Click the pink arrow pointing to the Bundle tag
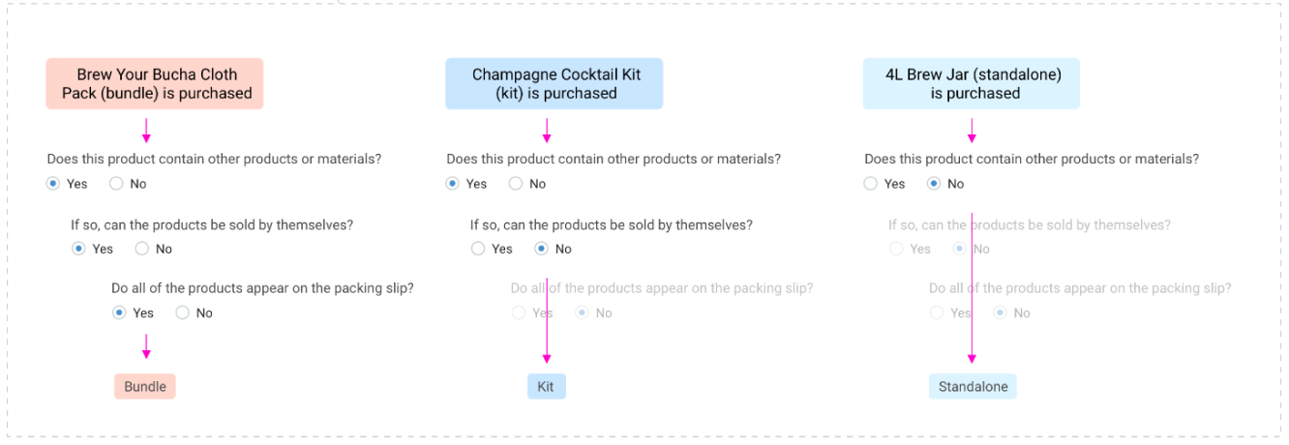This screenshot has width=1289, height=445. pyautogui.click(x=146, y=346)
